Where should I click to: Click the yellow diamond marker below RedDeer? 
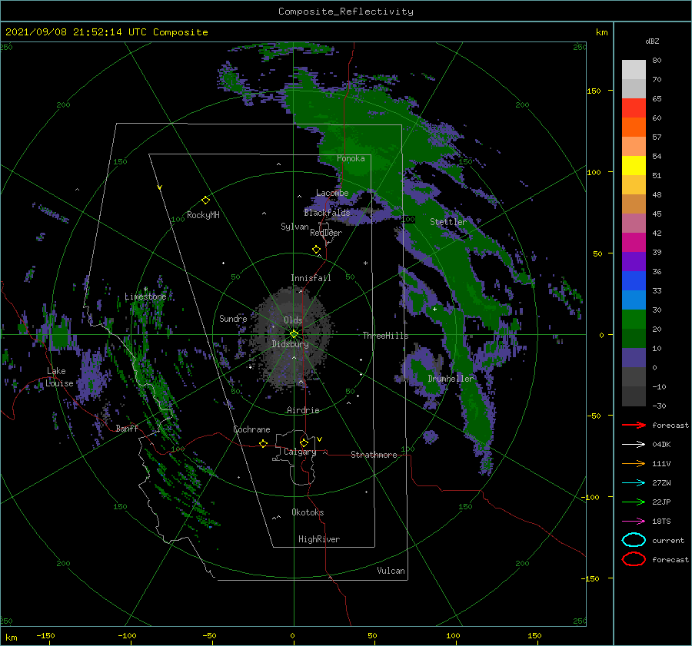[316, 249]
